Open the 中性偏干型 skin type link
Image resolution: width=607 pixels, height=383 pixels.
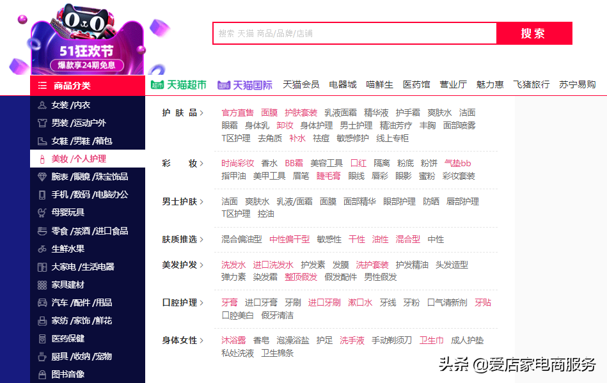click(x=289, y=240)
